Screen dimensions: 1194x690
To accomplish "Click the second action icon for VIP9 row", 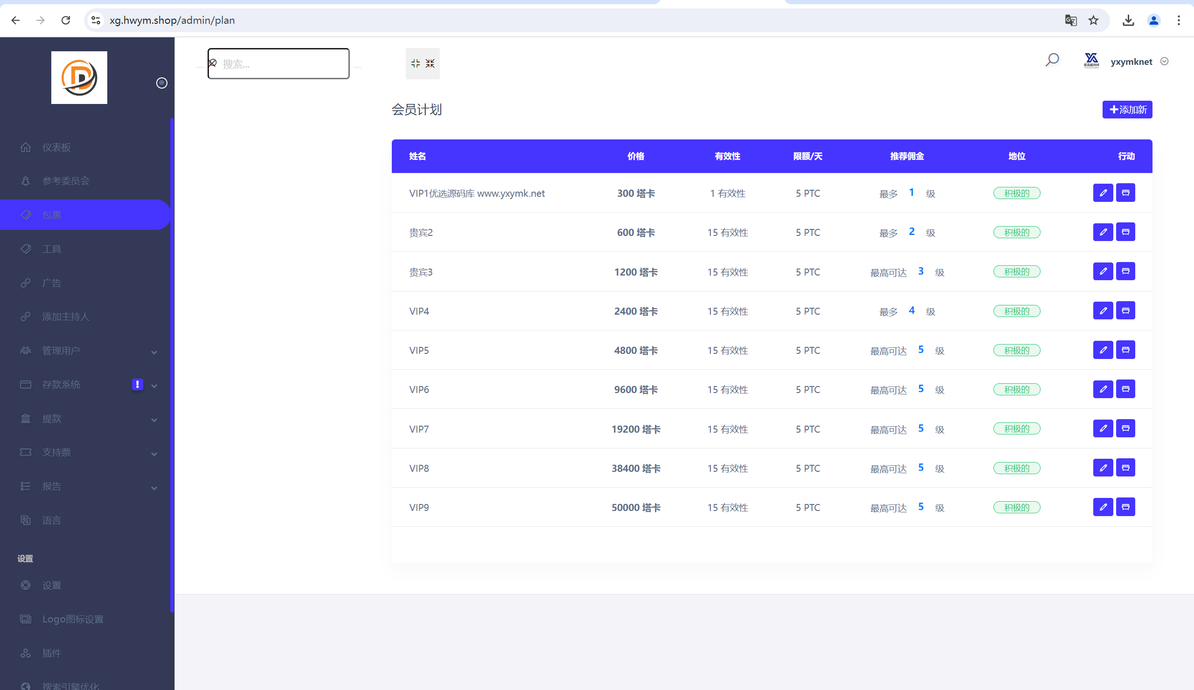I will (1125, 507).
